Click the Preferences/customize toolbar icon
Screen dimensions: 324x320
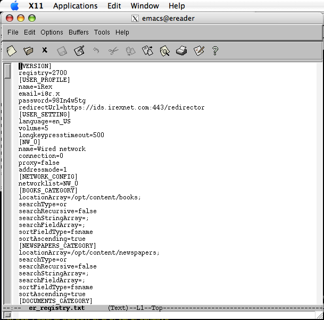(199, 51)
